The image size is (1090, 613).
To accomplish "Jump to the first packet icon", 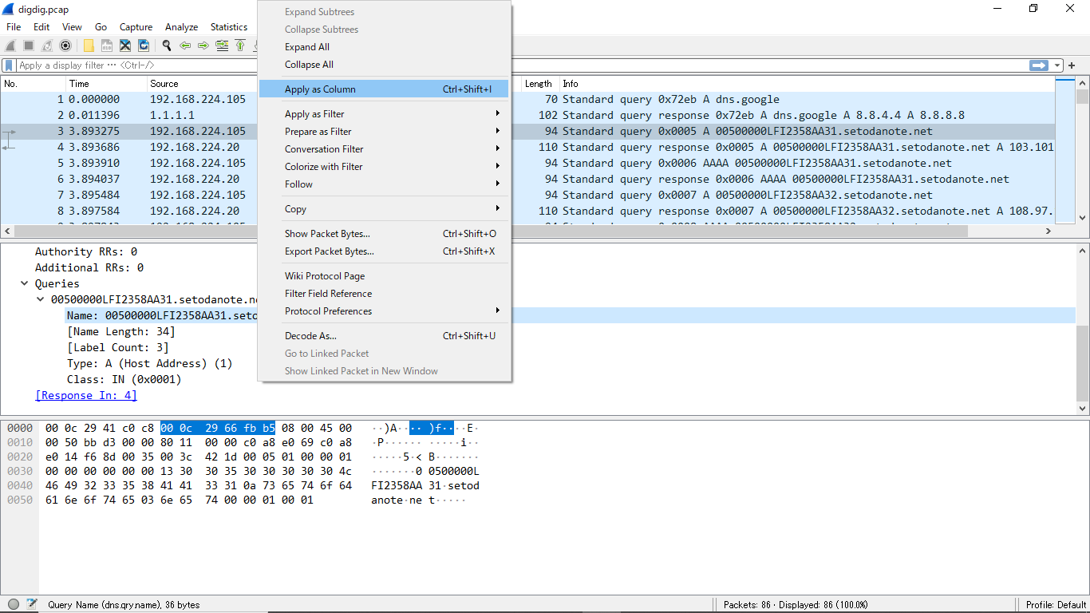I will 240,45.
